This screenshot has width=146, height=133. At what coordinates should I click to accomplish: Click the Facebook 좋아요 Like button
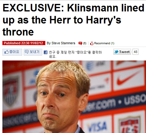[x=12, y=52]
